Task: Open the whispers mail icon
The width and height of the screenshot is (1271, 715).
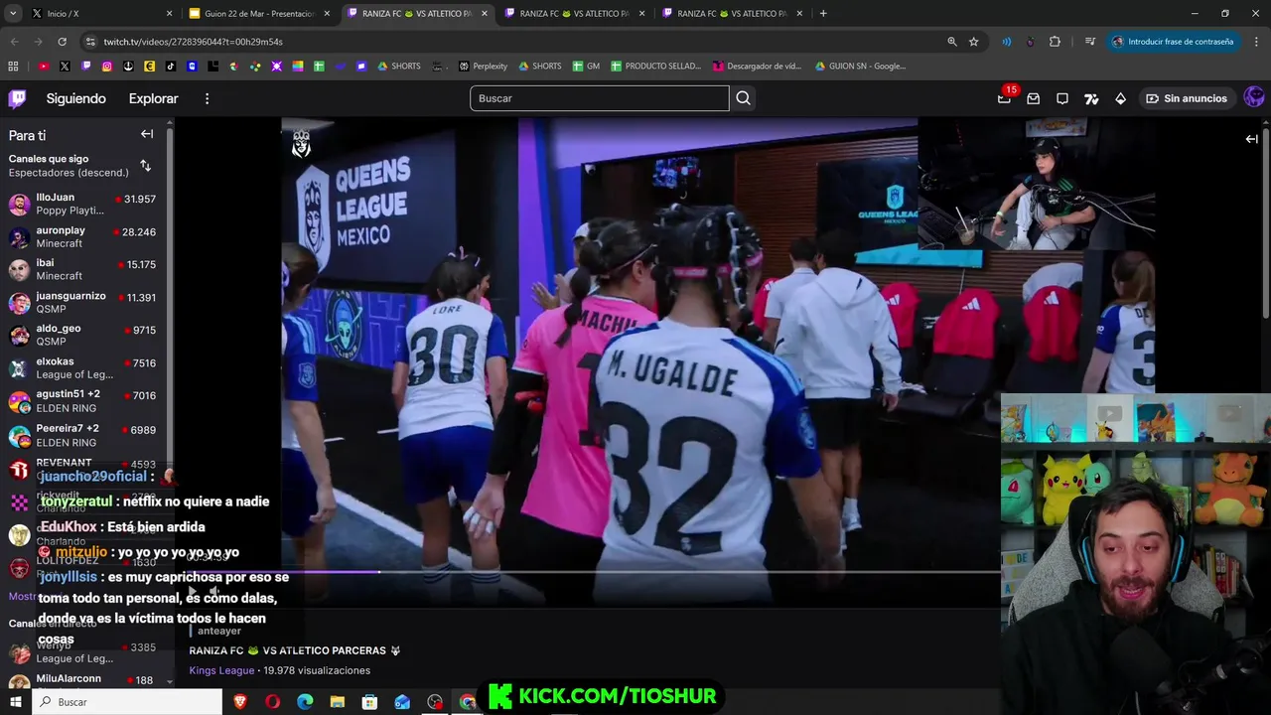Action: pyautogui.click(x=1034, y=98)
